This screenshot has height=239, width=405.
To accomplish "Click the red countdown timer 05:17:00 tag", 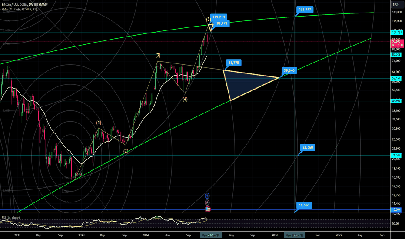I will pos(397,45).
